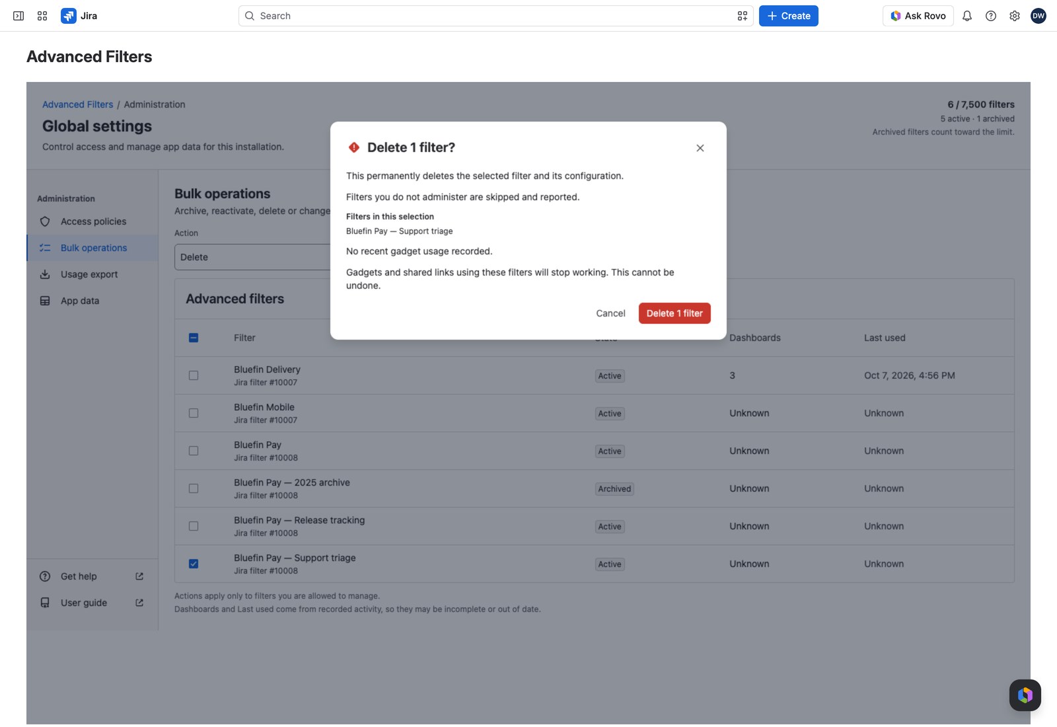Select Usage export in the sidebar
The height and width of the screenshot is (727, 1057).
[92, 274]
